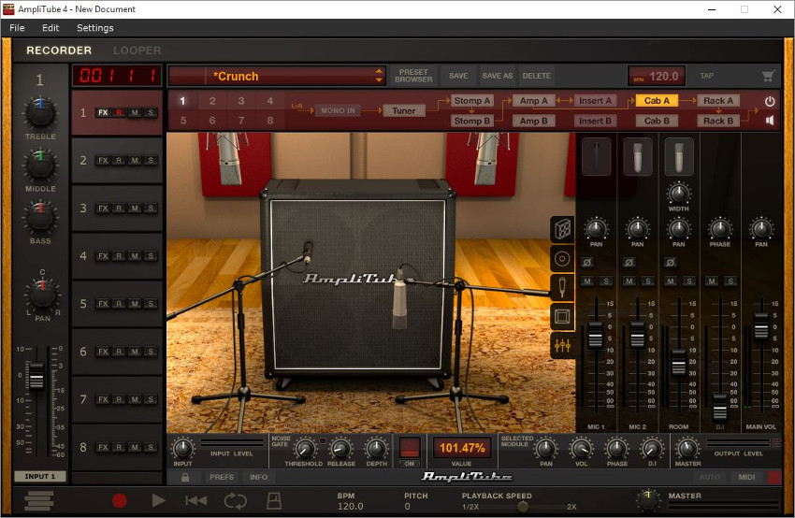Mute track 2 in recorder
Screen dimensions: 795x518
135,161
